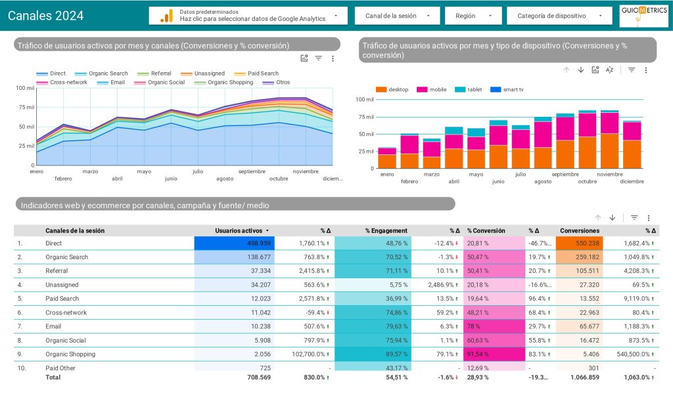The height and width of the screenshot is (403, 673).
Task: Click the AZ sort icon on device chart
Action: point(609,70)
